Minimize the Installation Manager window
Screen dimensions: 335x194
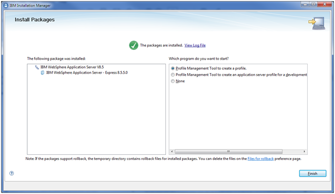click(x=305, y=4)
